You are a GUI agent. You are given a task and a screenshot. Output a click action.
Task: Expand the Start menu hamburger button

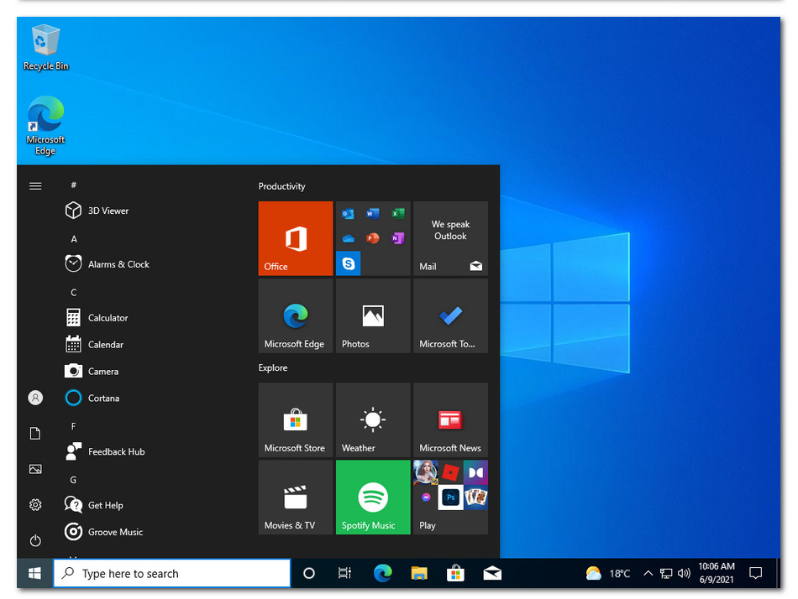35,186
